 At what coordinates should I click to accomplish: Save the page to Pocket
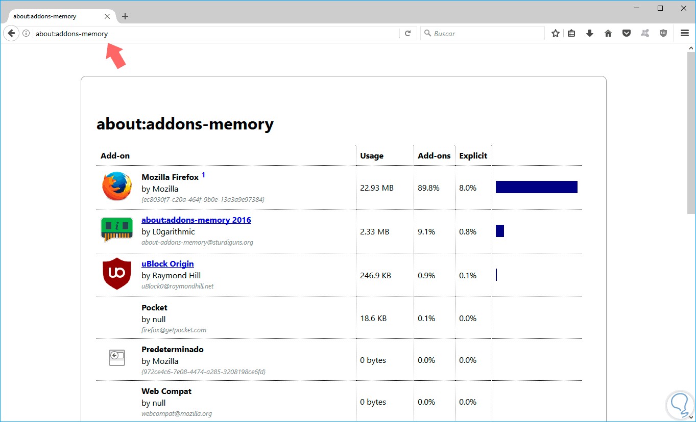[626, 34]
